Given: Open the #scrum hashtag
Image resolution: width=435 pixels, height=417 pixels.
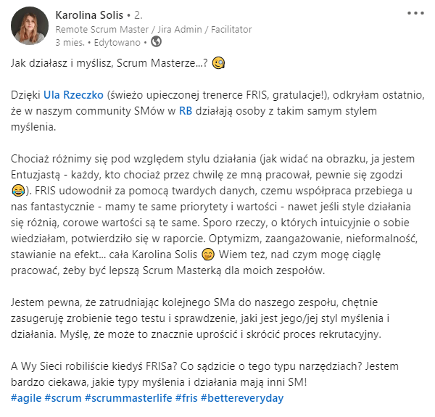Looking at the screenshot, I should [63, 398].
